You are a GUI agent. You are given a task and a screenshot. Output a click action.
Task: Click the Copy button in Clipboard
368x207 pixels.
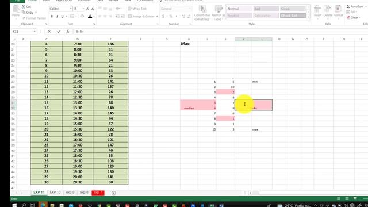point(28,13)
